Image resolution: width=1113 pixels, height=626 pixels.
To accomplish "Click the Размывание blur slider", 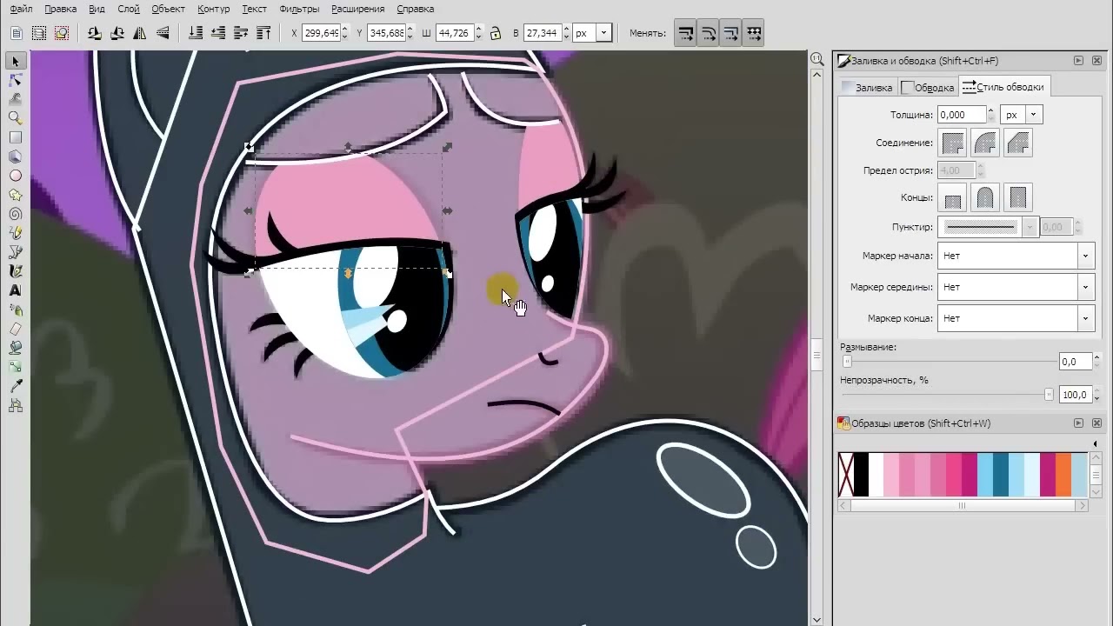I will 948,361.
